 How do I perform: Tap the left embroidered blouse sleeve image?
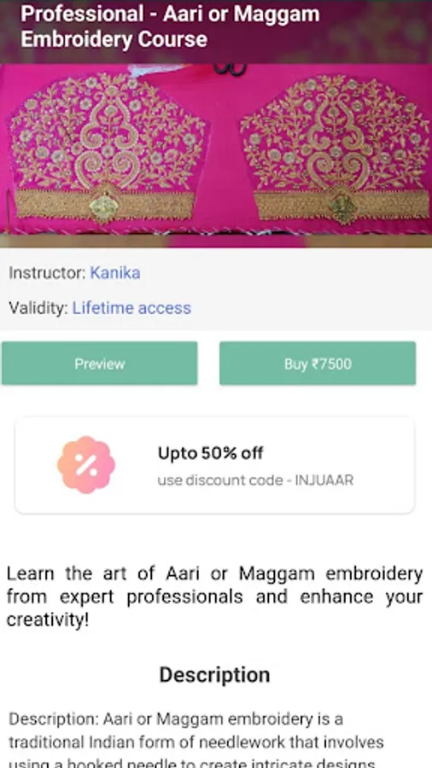pyautogui.click(x=108, y=147)
